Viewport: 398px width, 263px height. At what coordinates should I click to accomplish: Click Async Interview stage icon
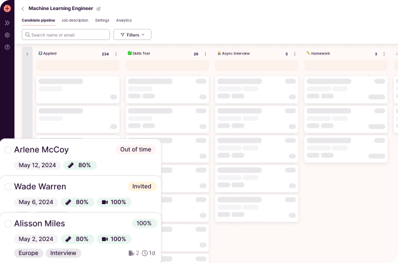(219, 53)
